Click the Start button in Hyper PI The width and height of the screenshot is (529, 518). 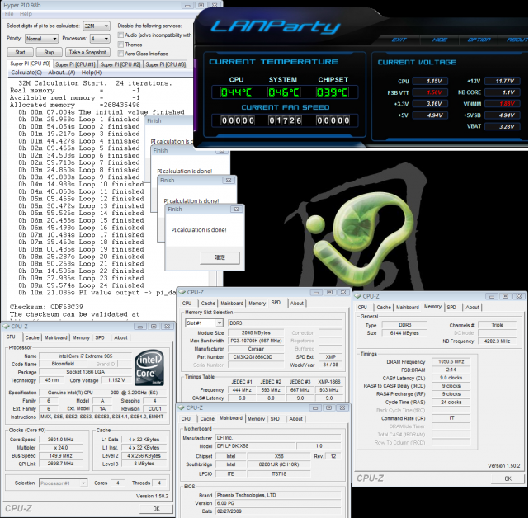click(x=21, y=52)
